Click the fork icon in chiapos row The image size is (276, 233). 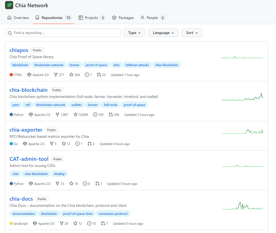click(56, 75)
